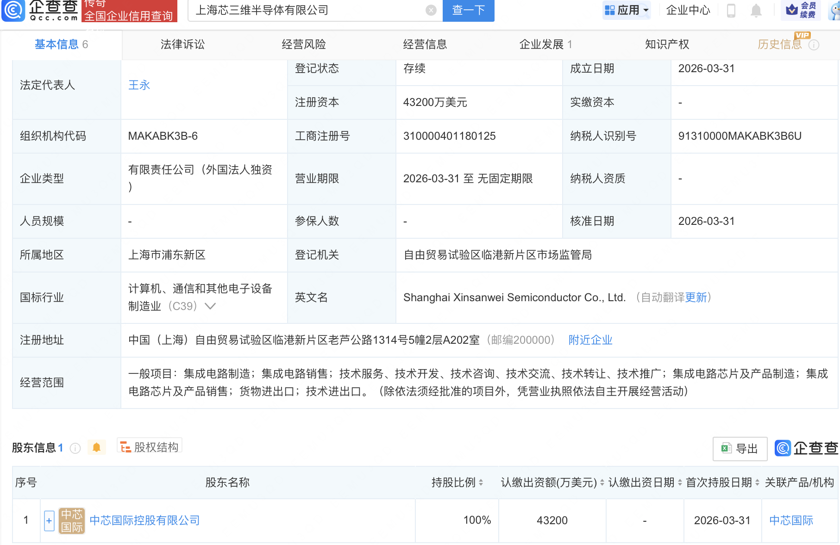Open the 股权结构 equity structure view

[x=150, y=447]
